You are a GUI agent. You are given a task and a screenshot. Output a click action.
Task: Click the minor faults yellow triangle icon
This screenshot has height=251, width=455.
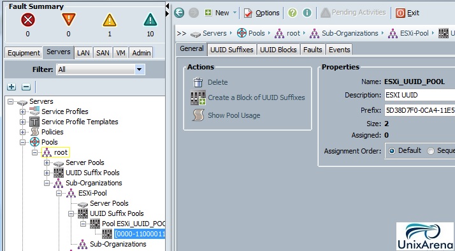pos(110,20)
